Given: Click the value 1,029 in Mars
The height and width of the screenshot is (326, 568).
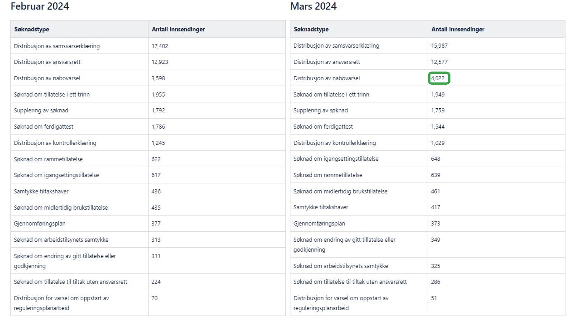Looking at the screenshot, I should 438,143.
